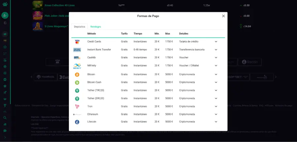This screenshot has height=142, width=297.
Task: Open Xmas Collection 40 Lines game link
Action: point(59,5)
